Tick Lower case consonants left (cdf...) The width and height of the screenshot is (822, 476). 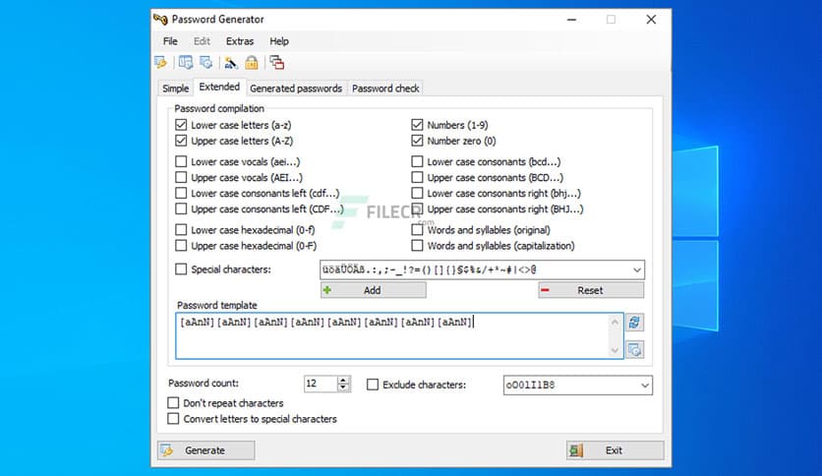tap(181, 193)
